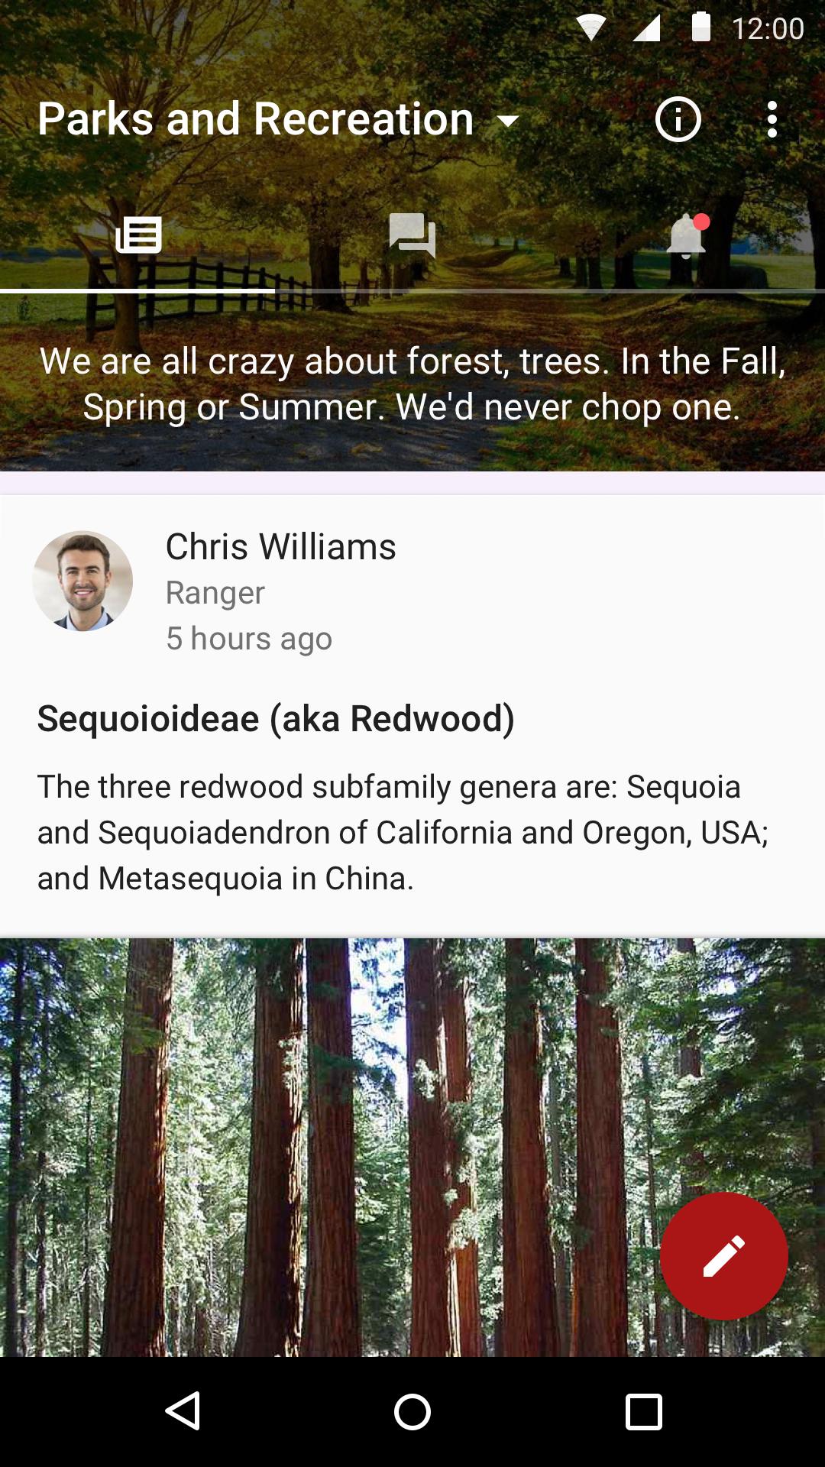Open the recent apps square button
Viewport: 825px width, 1467px height.
coord(643,1410)
